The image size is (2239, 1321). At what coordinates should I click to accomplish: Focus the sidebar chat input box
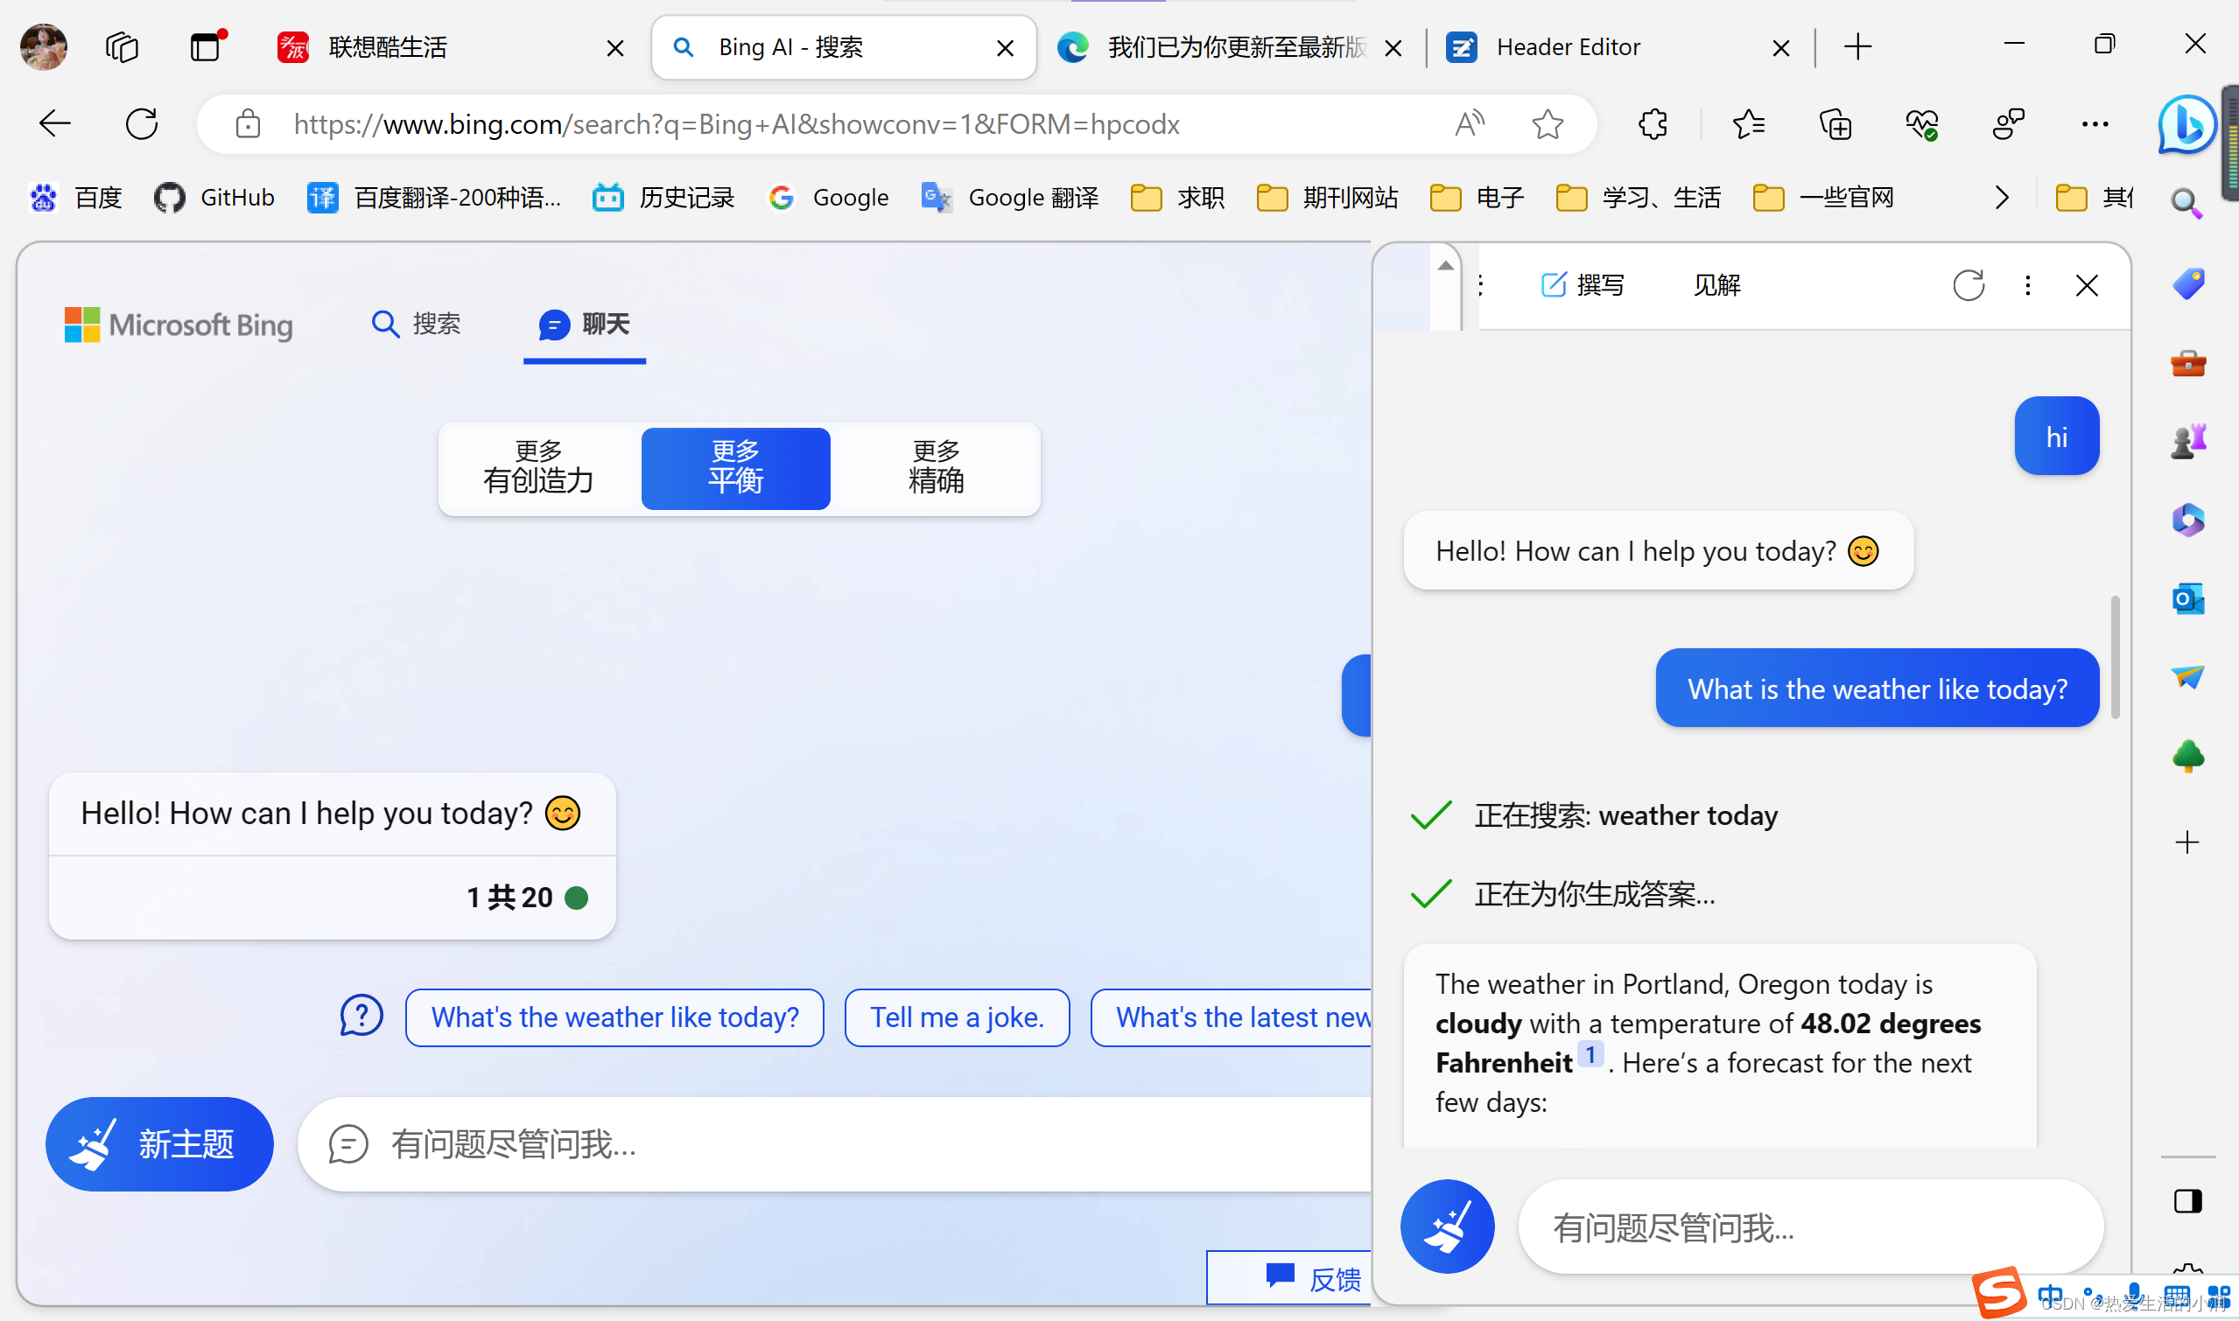click(1811, 1227)
